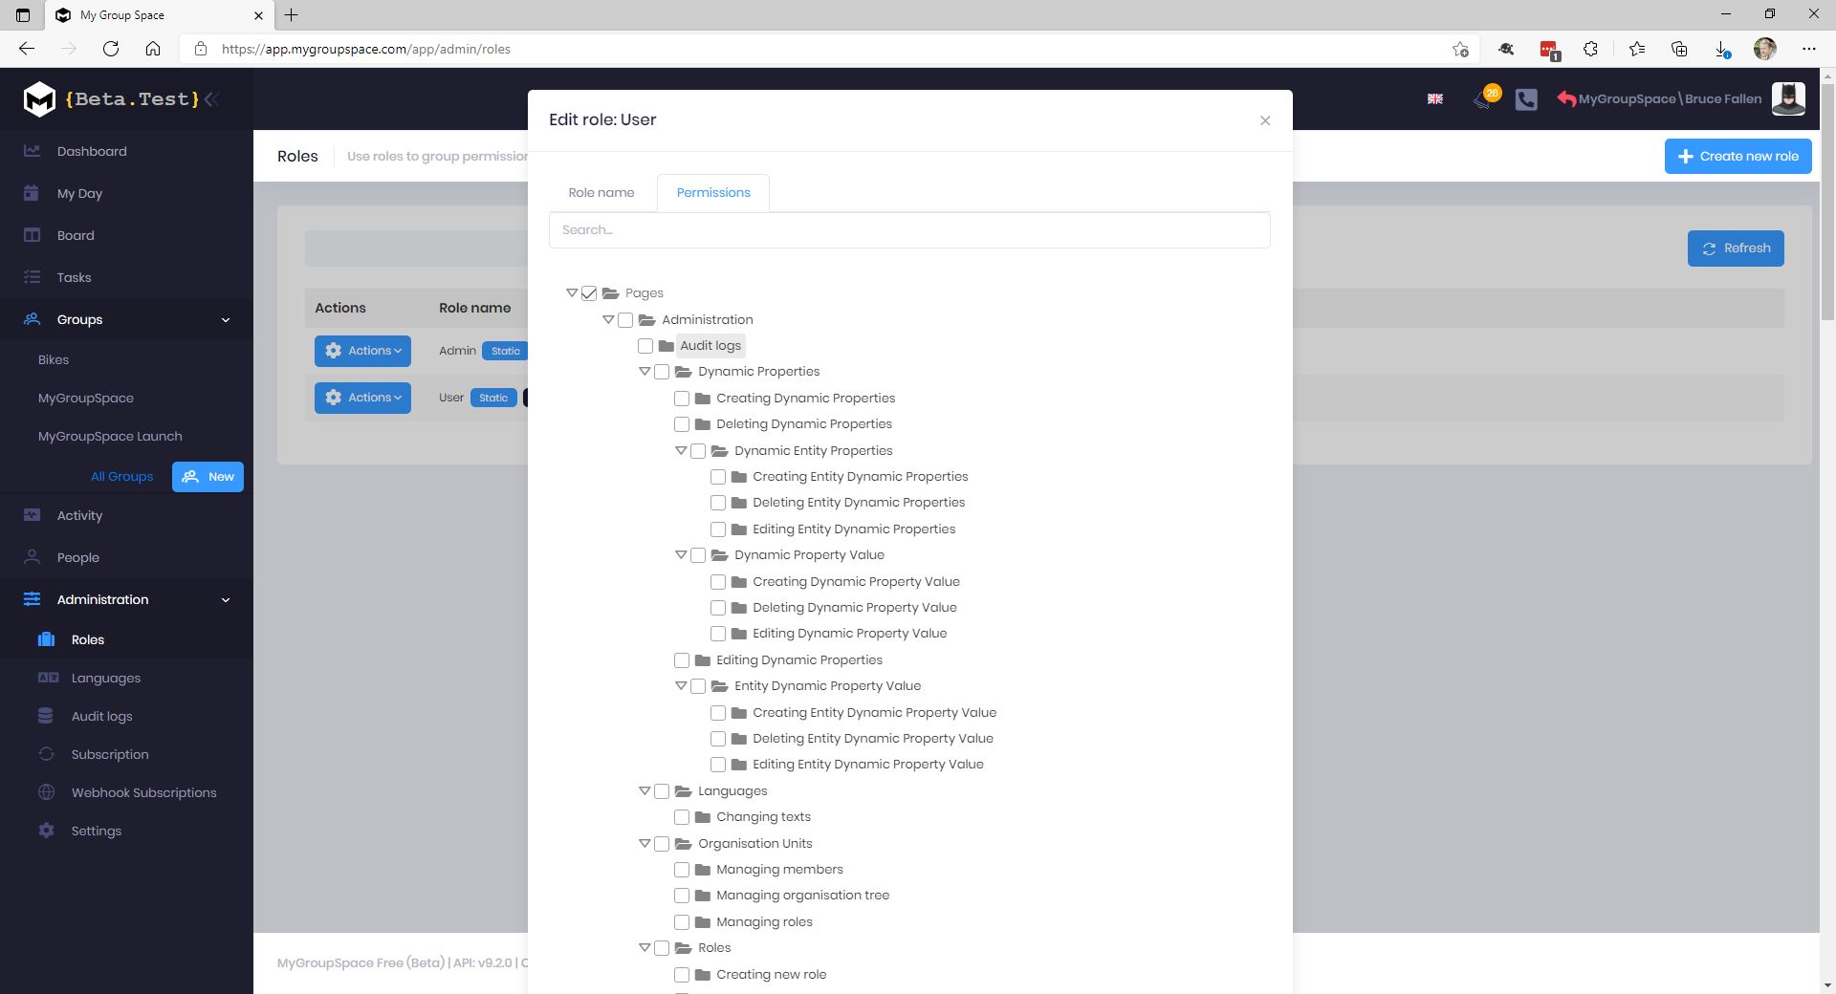Click Managing organisation tree item
Viewport: 1836px width, 994px height.
[803, 896]
